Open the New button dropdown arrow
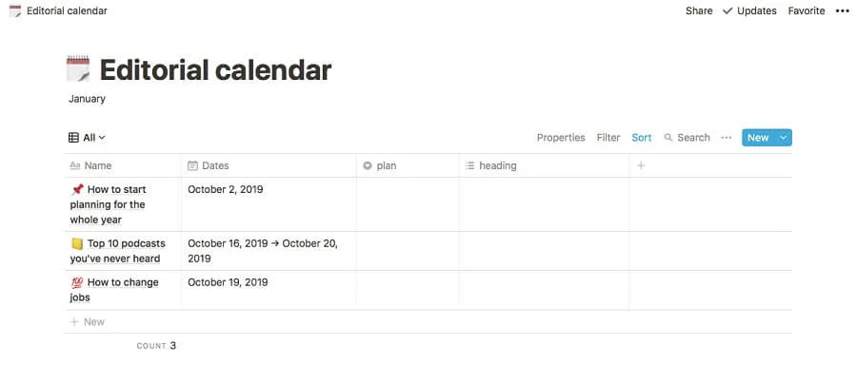This screenshot has width=857, height=365. (784, 138)
